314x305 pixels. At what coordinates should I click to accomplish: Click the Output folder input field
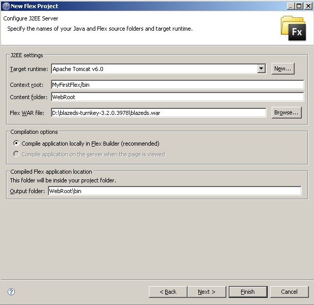tap(175, 191)
